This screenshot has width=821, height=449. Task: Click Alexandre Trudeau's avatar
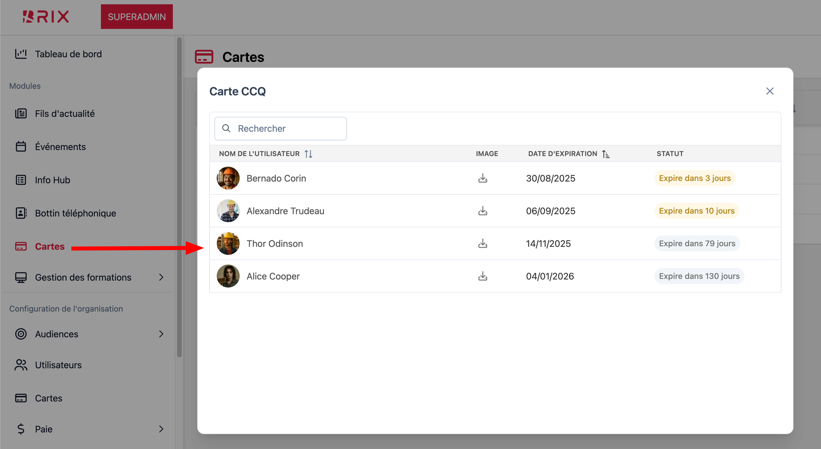[228, 211]
